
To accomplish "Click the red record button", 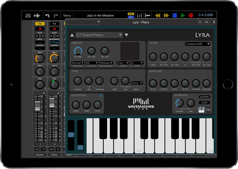I will pos(191,15).
